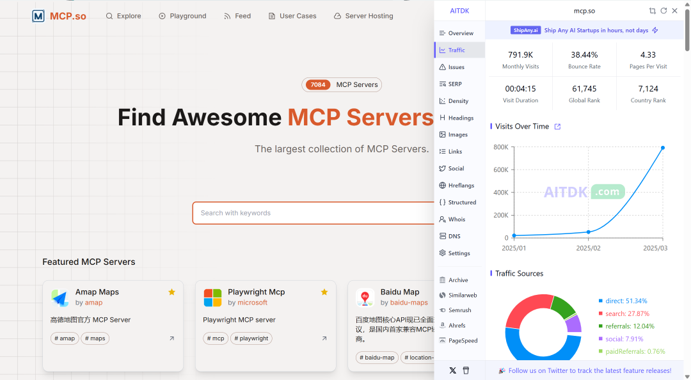The width and height of the screenshot is (691, 380).
Task: Open Hreflangs in AITDK sidebar
Action: [459, 185]
